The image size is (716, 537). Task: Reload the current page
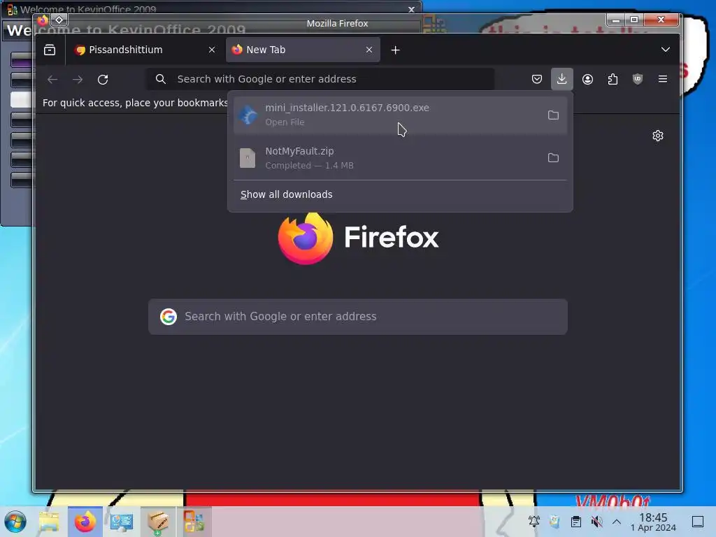pyautogui.click(x=103, y=80)
